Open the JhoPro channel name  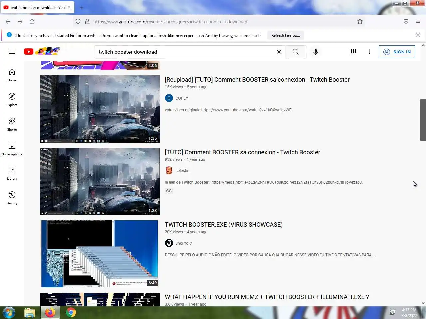(184, 243)
